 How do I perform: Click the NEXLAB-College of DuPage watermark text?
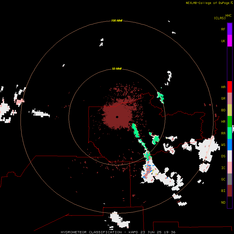[207, 3]
